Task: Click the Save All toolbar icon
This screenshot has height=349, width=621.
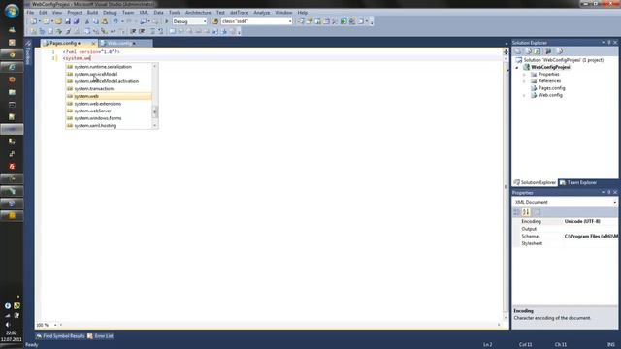Action: point(76,21)
